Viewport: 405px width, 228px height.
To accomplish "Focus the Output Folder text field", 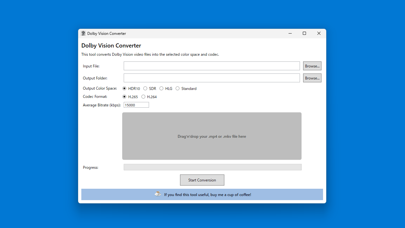I will [x=212, y=78].
